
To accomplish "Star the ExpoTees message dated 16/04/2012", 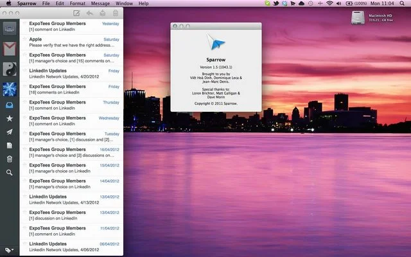I will tap(24, 150).
